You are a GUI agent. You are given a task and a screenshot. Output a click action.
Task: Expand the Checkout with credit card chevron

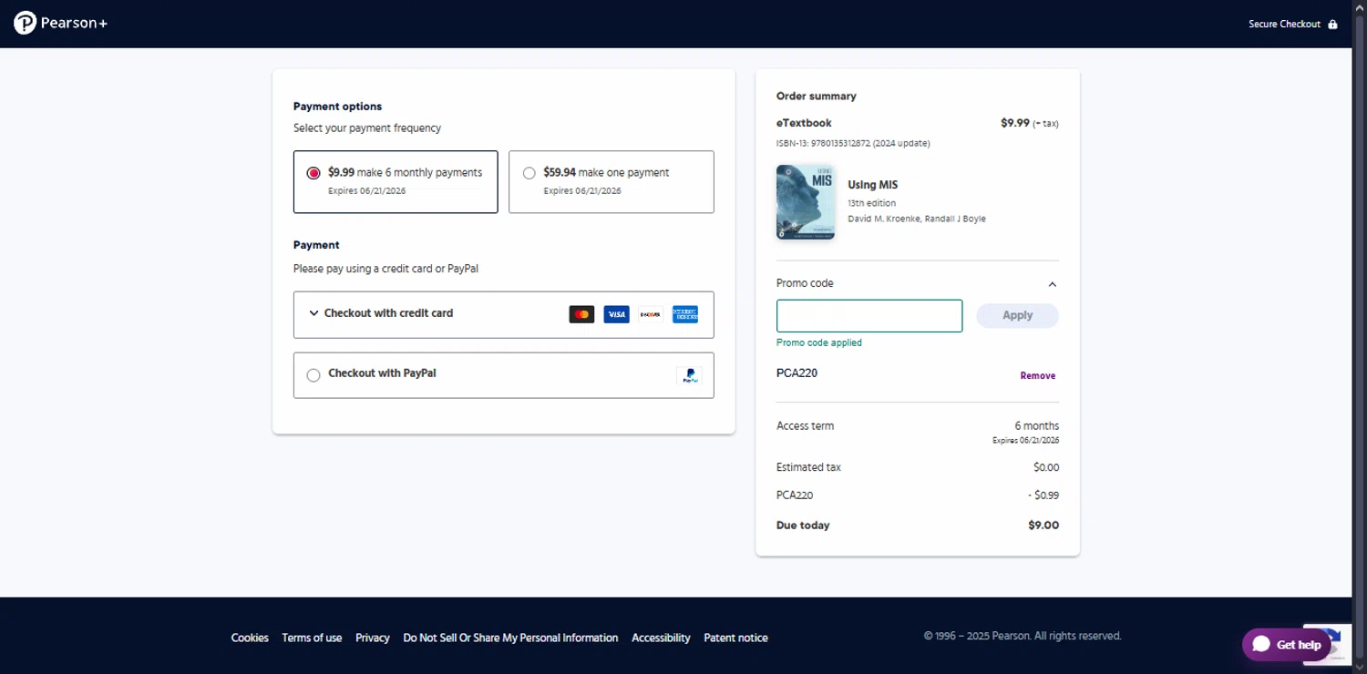(314, 313)
